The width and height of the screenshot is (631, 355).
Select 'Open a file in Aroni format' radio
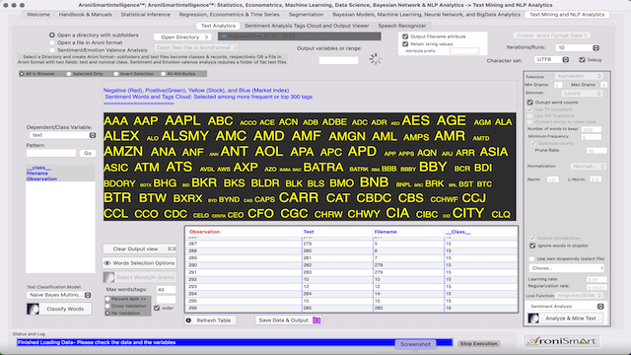point(52,42)
